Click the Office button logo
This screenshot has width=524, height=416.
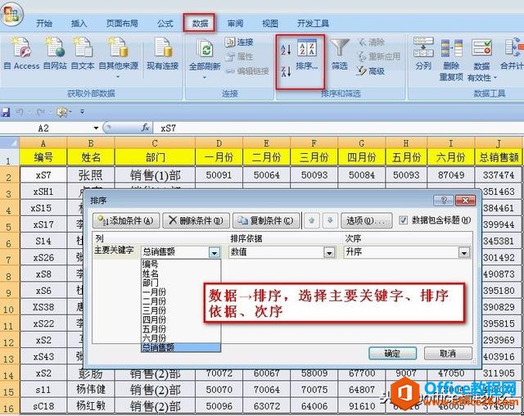(x=12, y=14)
